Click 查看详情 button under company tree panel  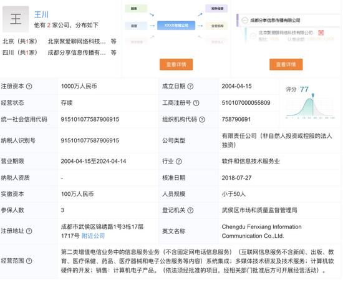click(x=286, y=64)
